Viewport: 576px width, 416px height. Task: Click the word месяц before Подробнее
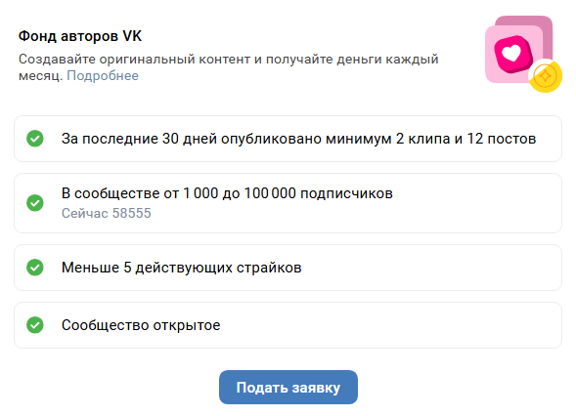[x=40, y=75]
